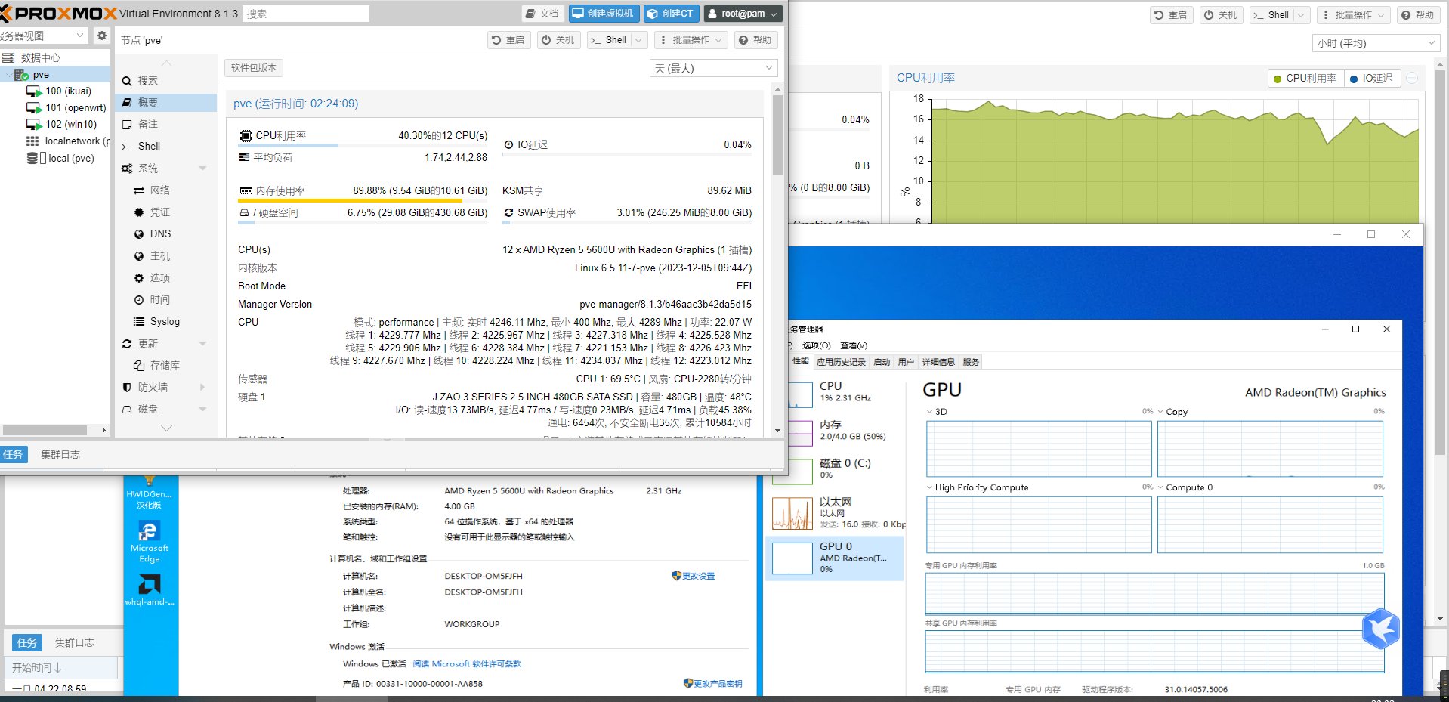Click 重启 reboot in front node toolbar
1449x702 pixels.
point(508,40)
